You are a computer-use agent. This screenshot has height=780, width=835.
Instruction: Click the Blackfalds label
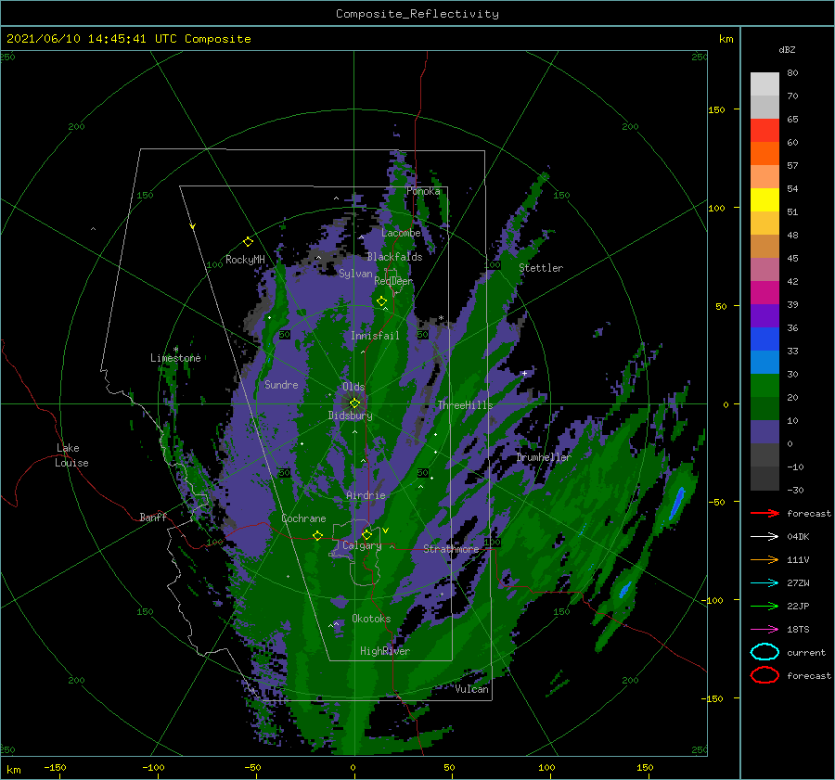point(394,257)
